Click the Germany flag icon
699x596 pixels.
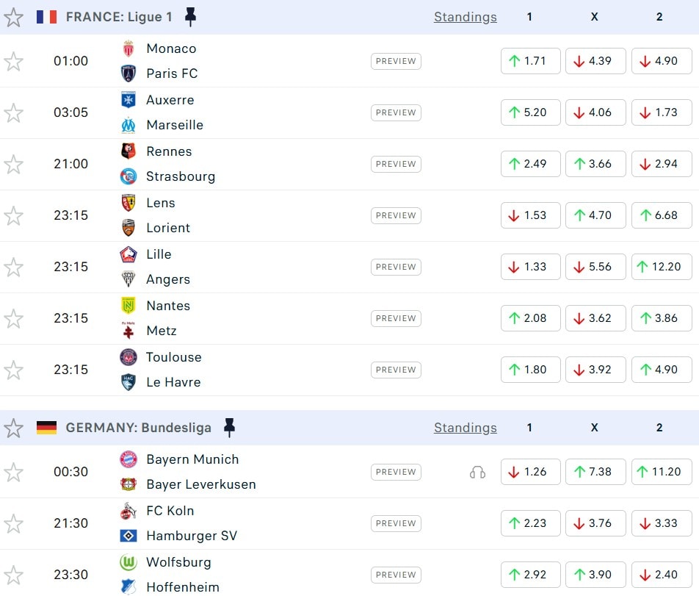(46, 428)
